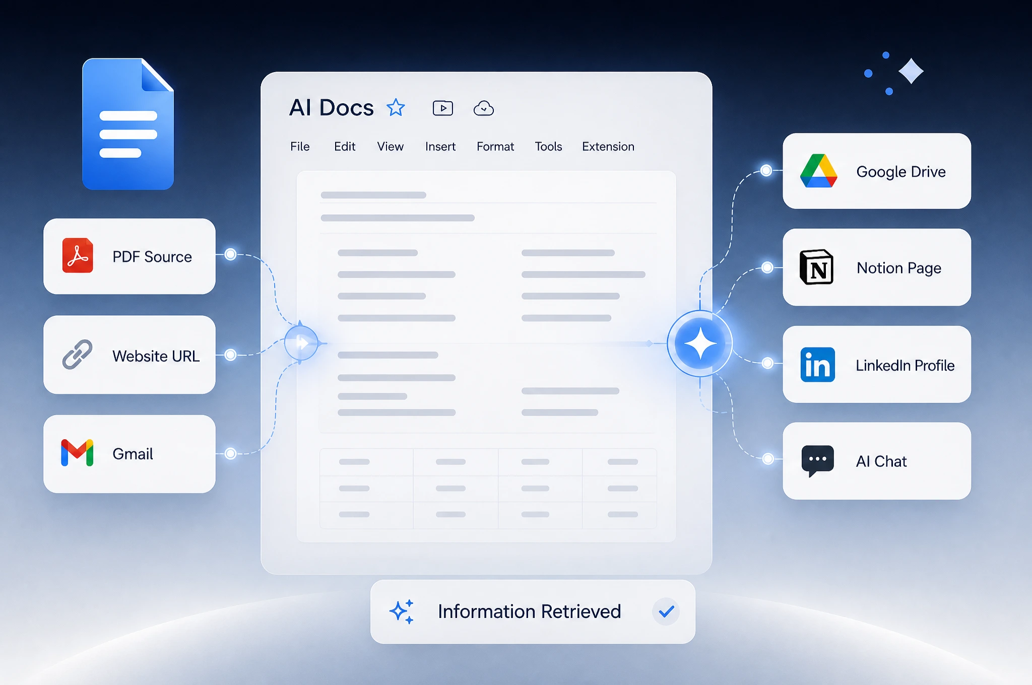Click the star icon beside AI Docs
The width and height of the screenshot is (1032, 685).
(396, 108)
